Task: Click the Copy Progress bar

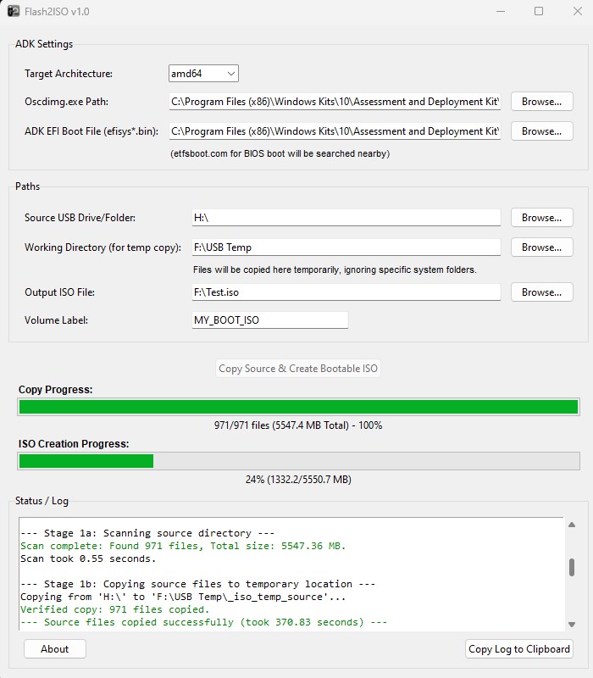Action: click(x=298, y=407)
